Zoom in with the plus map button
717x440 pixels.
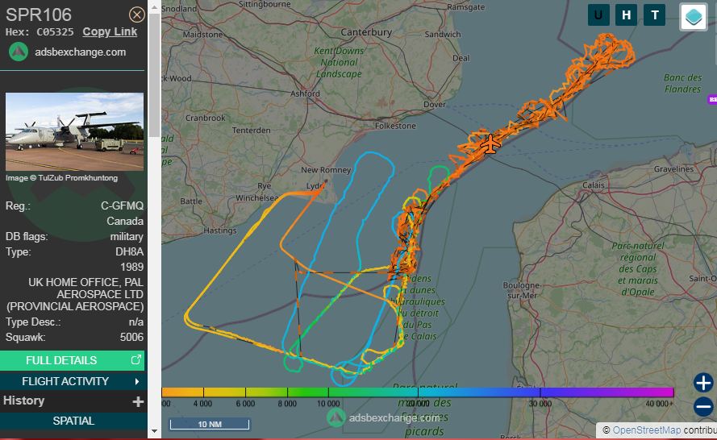pyautogui.click(x=703, y=383)
